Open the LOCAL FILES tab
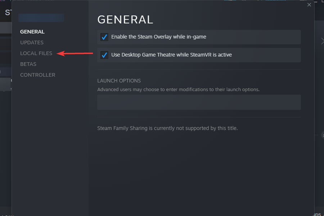Image resolution: width=324 pixels, height=216 pixels. pyautogui.click(x=36, y=53)
